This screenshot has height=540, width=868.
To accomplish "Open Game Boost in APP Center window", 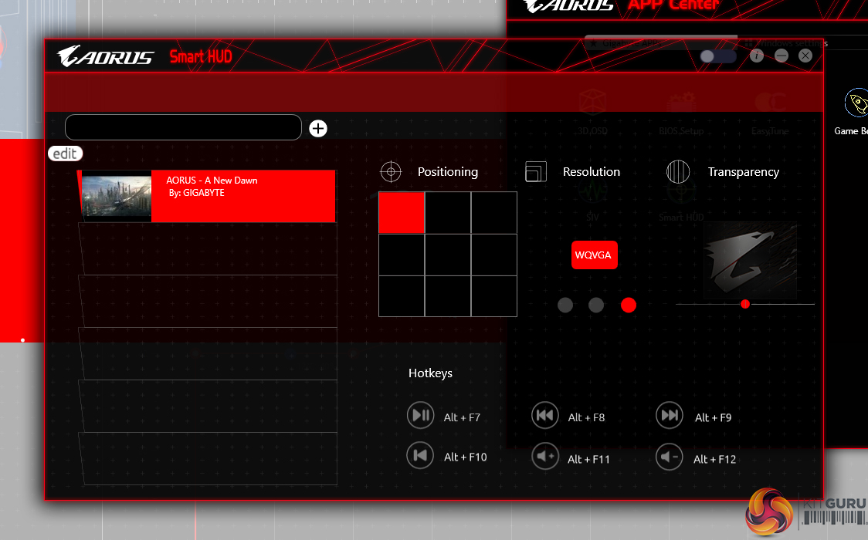I will 856,113.
